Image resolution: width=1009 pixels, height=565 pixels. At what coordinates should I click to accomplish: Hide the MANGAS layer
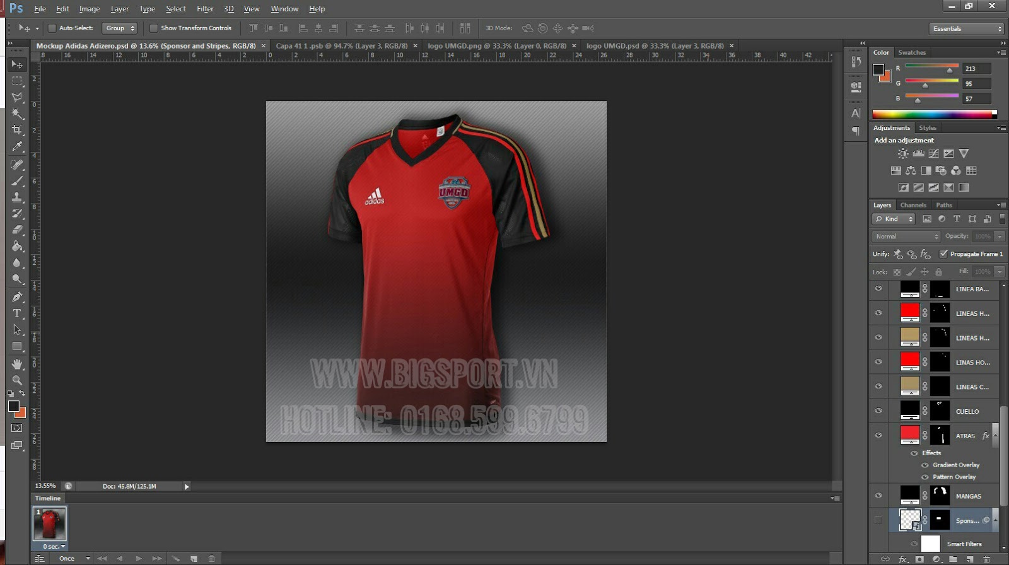click(x=878, y=496)
